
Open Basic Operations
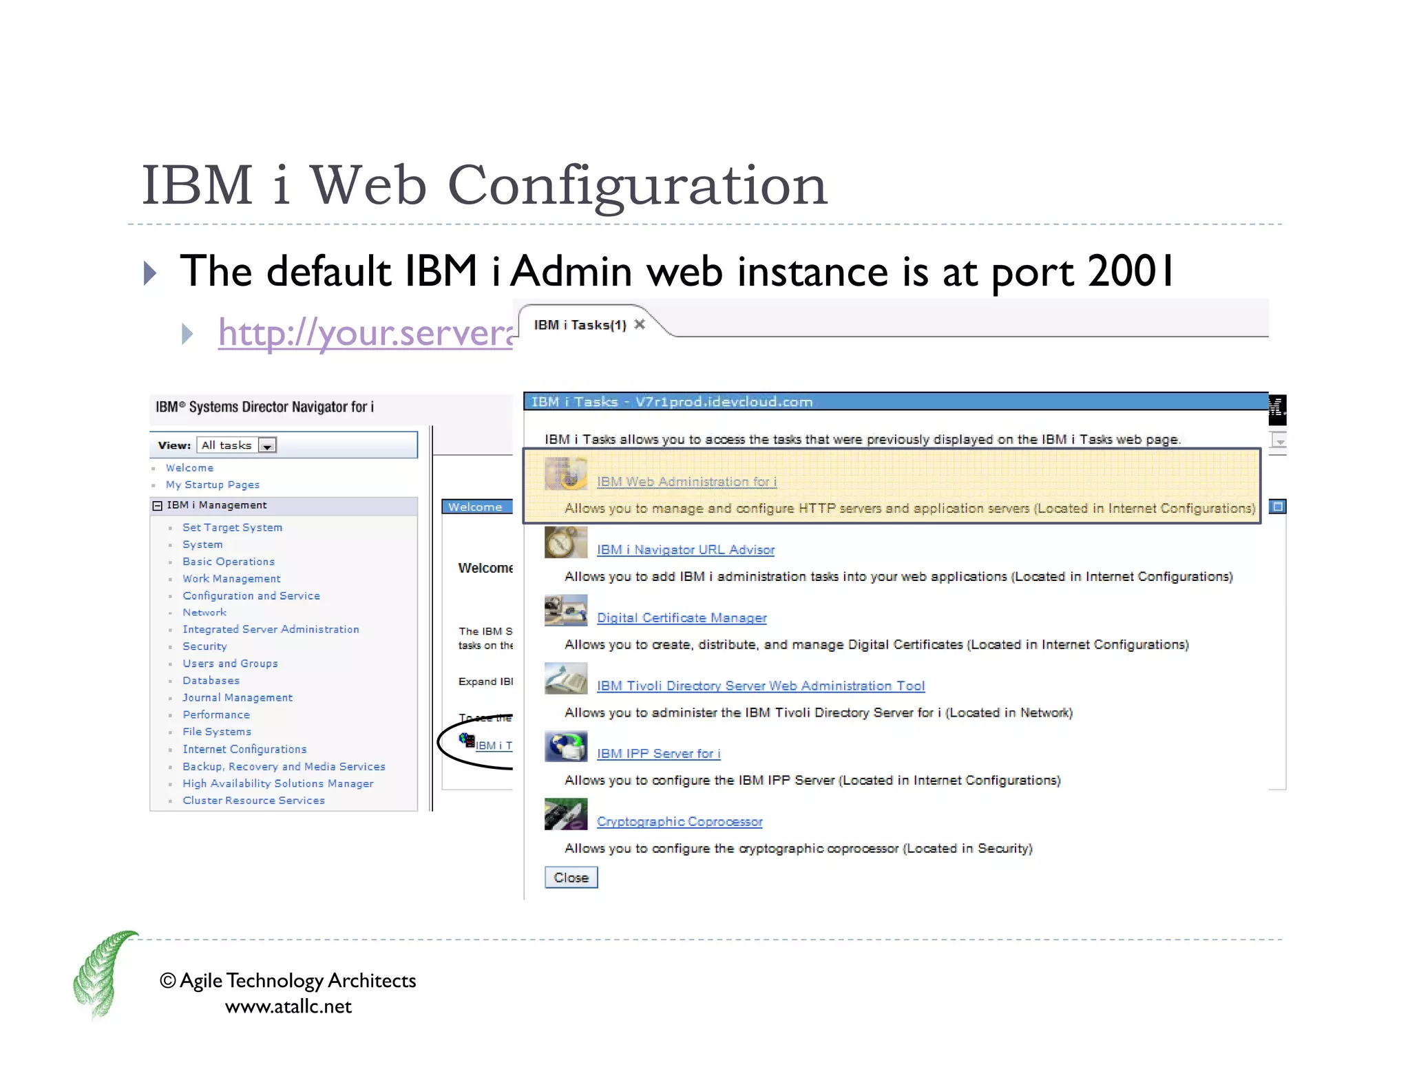pos(229,562)
